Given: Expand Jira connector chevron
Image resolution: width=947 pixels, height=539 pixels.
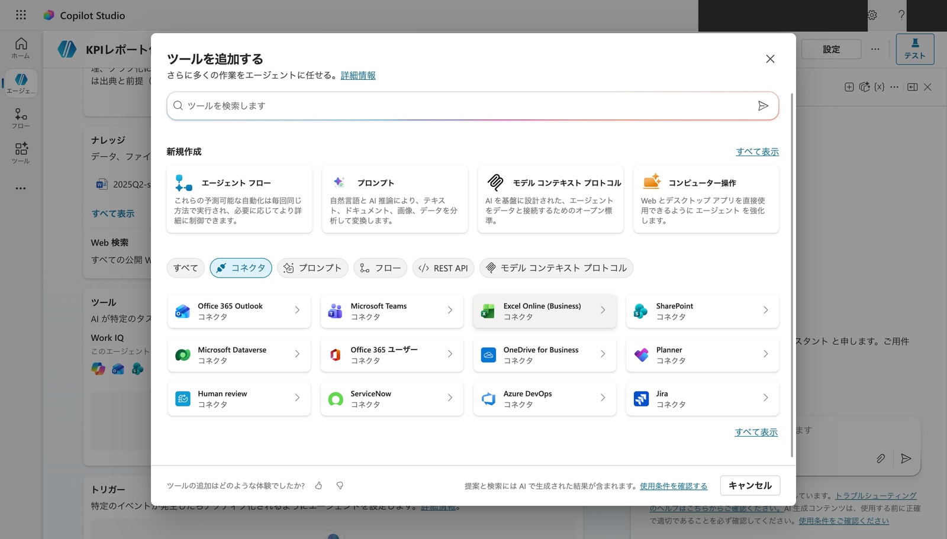Looking at the screenshot, I should (765, 398).
